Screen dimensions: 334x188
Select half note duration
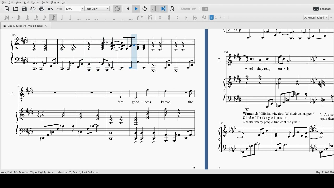pos(70,17)
